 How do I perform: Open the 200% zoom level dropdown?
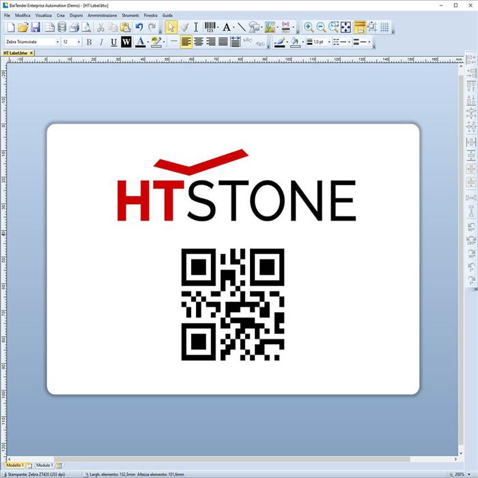469,475
